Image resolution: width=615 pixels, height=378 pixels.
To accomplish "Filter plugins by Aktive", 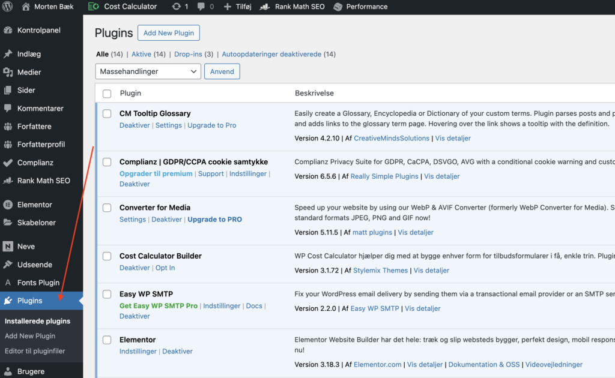I will (141, 54).
